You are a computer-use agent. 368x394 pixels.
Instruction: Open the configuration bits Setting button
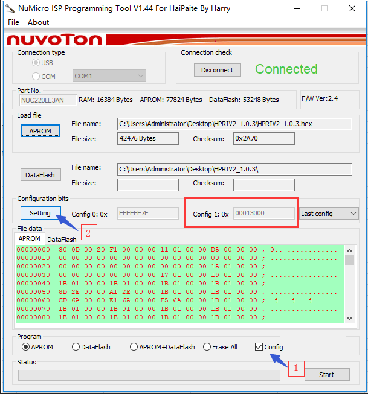click(x=40, y=213)
